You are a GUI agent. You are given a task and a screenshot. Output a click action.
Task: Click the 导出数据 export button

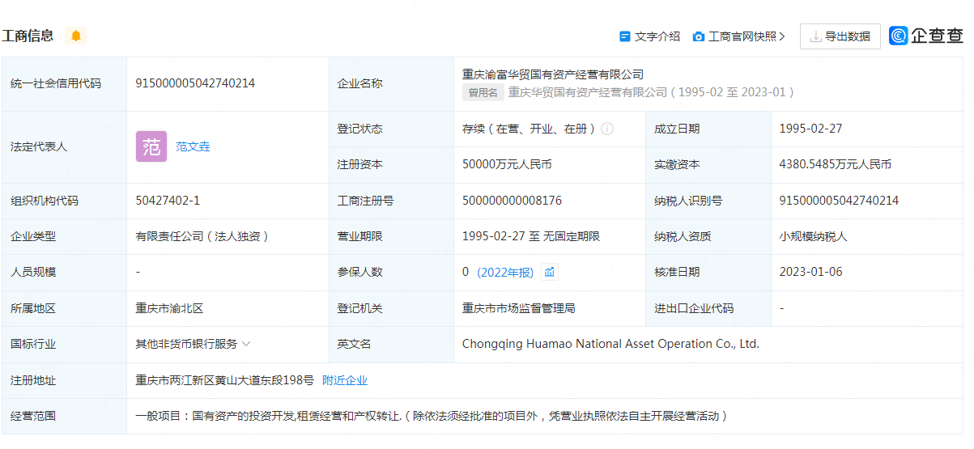pyautogui.click(x=840, y=36)
